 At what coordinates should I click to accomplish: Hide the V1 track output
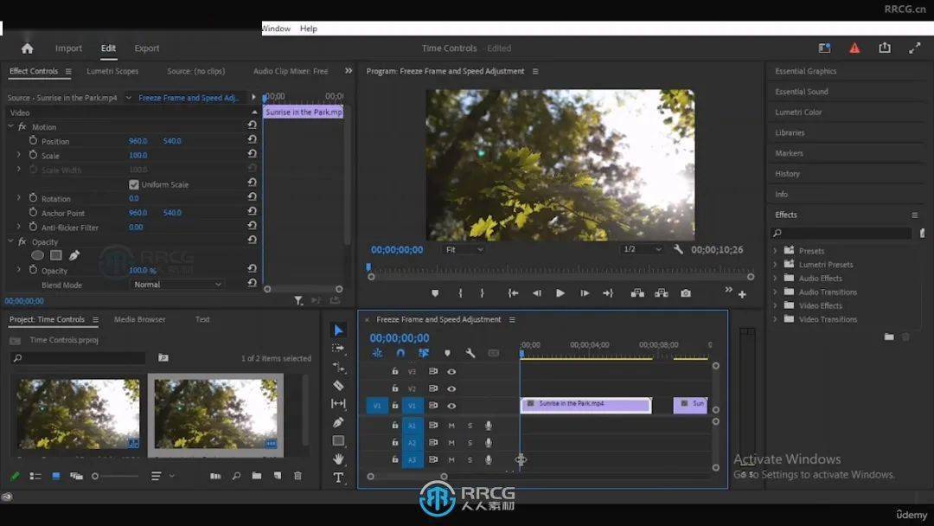(451, 405)
